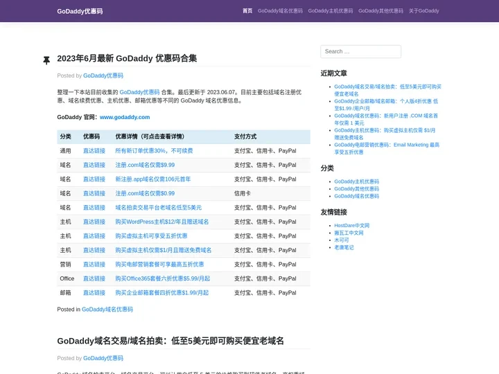Open the GoDaddy优惠码 site title link
This screenshot has width=499, height=374.
click(80, 12)
